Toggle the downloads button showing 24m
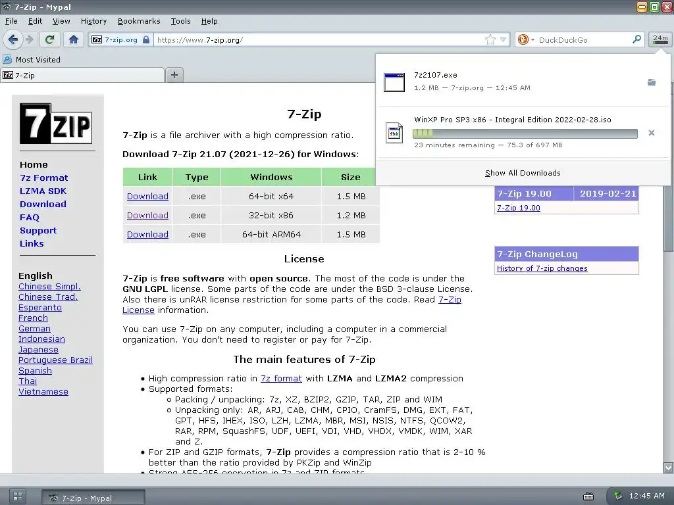This screenshot has height=505, width=674. point(660,39)
